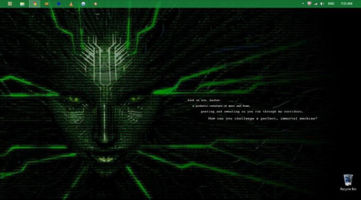Expand the hidden system tray icons arrow
This screenshot has width=361, height=200.
[x=303, y=4]
